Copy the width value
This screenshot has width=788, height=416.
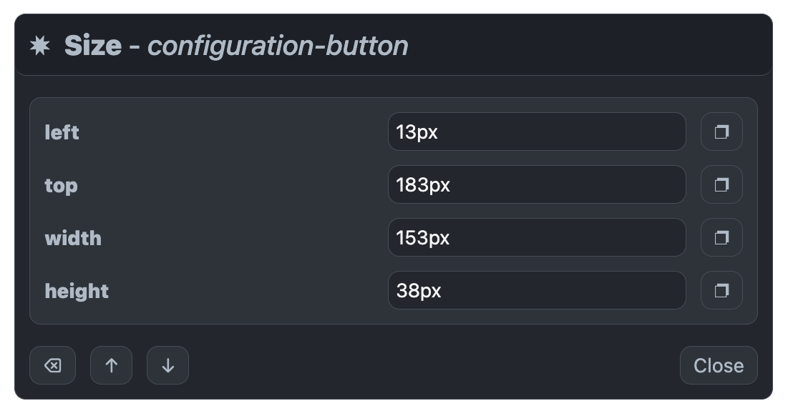coord(721,237)
